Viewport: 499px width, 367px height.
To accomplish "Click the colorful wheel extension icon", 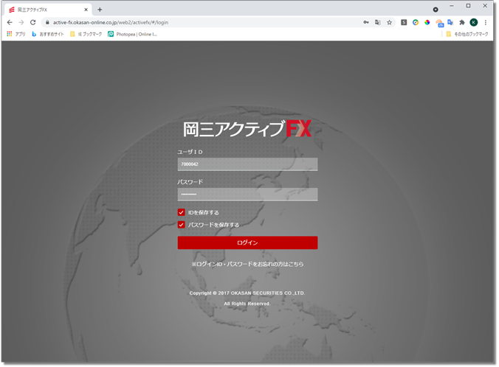I will point(427,22).
